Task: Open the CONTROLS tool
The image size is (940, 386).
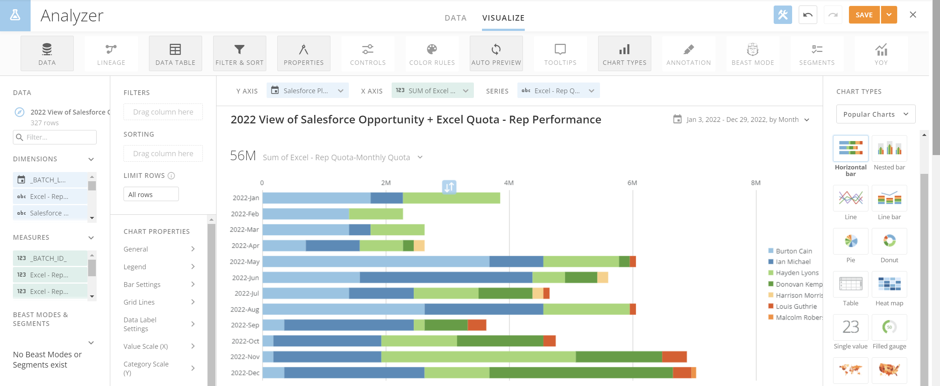Action: [x=368, y=53]
